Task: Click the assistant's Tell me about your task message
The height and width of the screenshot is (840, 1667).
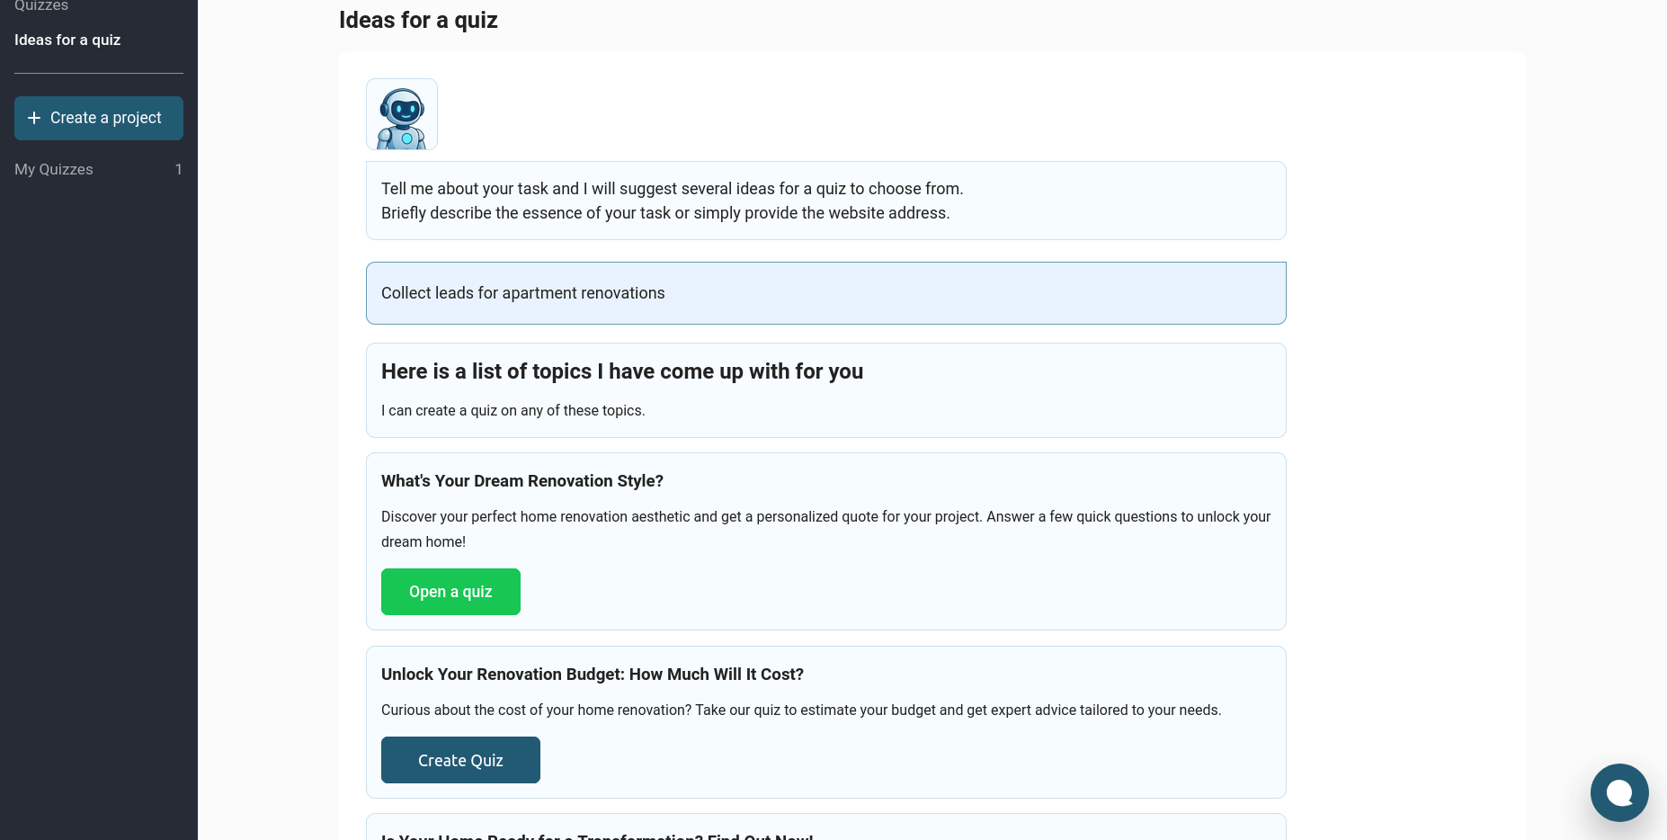Action: [672, 201]
